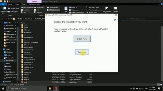This screenshot has width=163, height=91.
Task: Switch to the Share ribbon tab
Action: coord(17,4)
